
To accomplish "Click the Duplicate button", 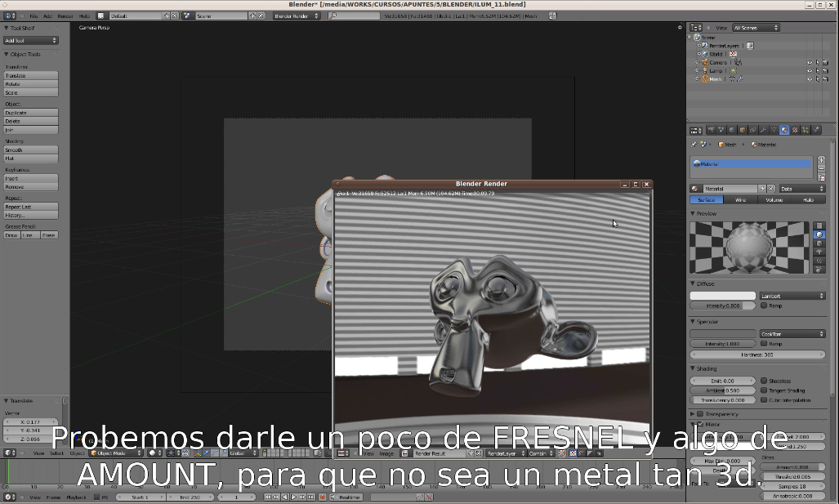I will coord(30,113).
